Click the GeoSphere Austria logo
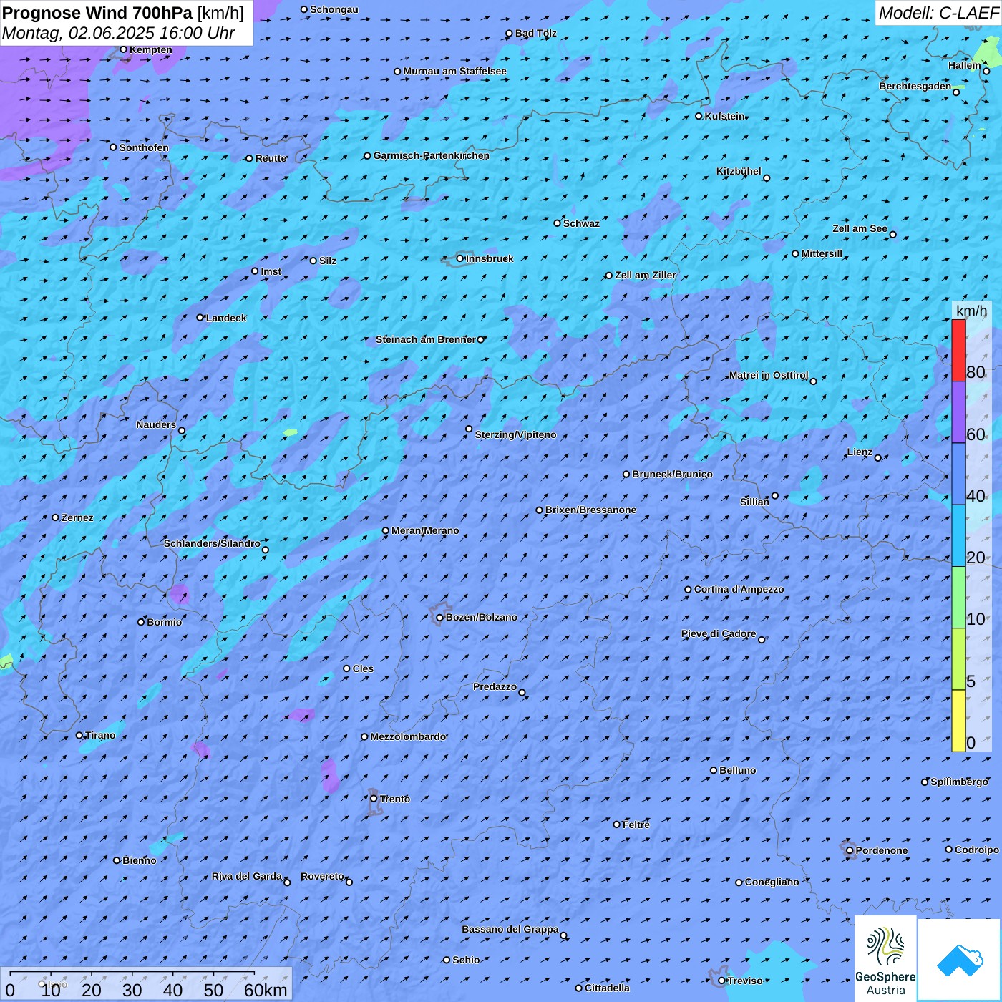This screenshot has height=1002, width=1002. (885, 958)
